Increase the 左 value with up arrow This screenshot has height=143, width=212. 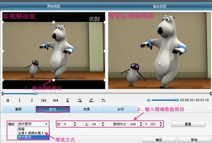[75, 123]
